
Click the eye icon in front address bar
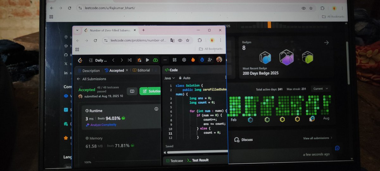[180, 41]
